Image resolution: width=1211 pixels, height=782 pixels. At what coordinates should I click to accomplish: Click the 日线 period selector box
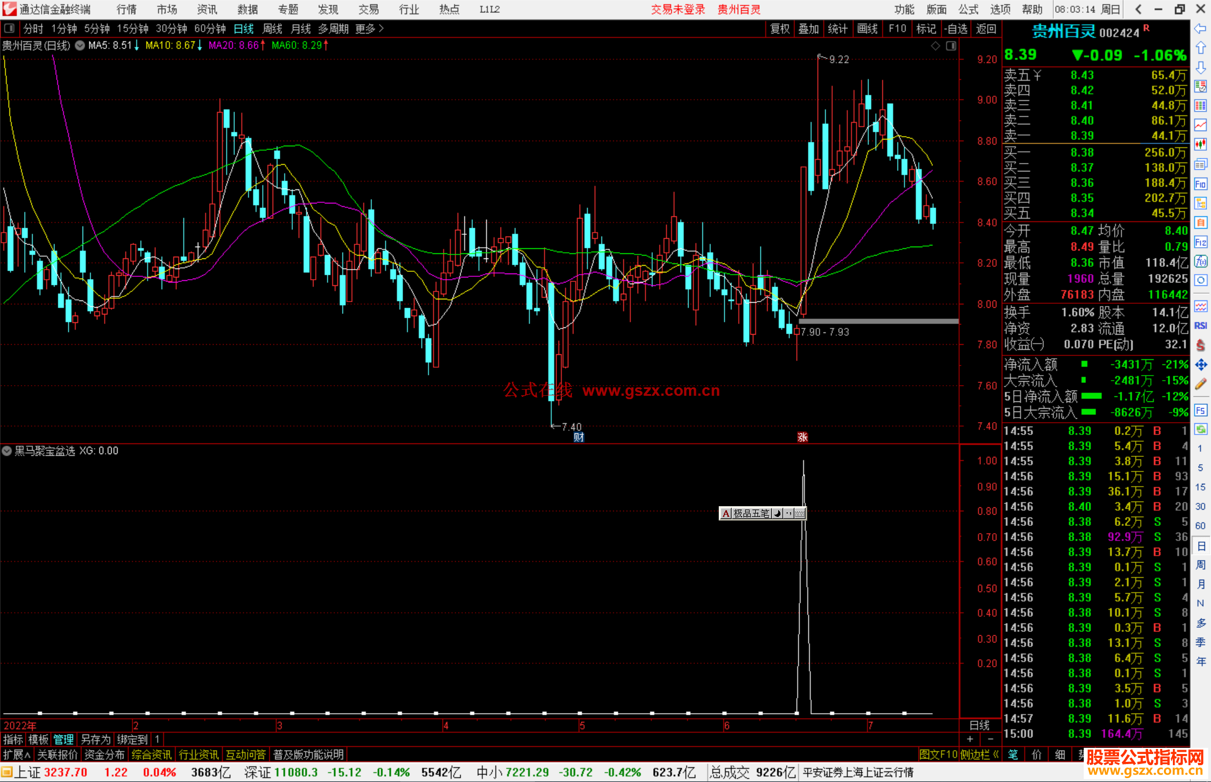tap(979, 725)
